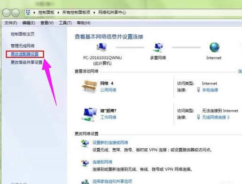This screenshot has height=184, width=242.
Task: Expand the arrow before 控制面板 breadcrumb
Action: [x=34, y=13]
